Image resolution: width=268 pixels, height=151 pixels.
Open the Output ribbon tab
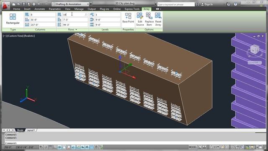point(92,9)
